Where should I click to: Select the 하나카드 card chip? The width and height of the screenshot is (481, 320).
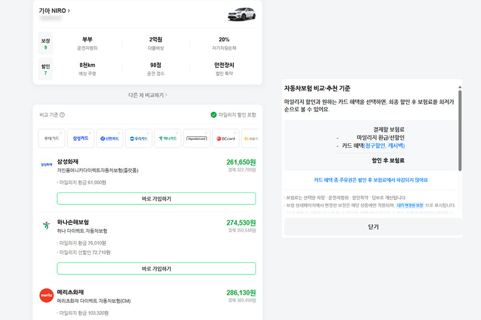167,138
